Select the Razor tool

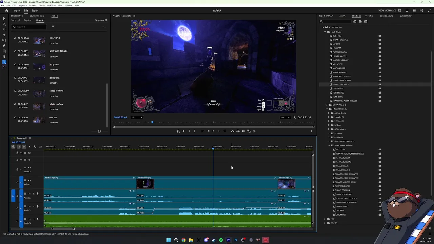pos(4,35)
